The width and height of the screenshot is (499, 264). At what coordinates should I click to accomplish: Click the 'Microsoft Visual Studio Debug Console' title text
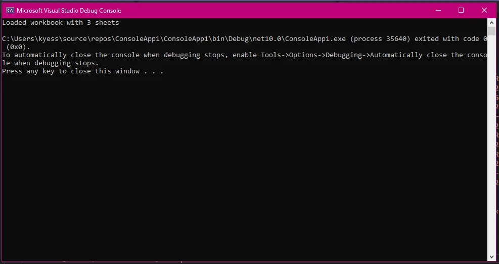click(69, 10)
